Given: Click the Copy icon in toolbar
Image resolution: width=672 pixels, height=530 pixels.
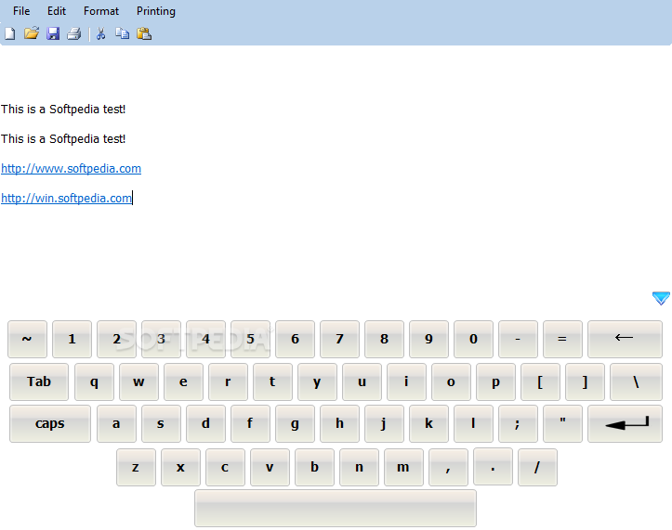Looking at the screenshot, I should point(122,33).
